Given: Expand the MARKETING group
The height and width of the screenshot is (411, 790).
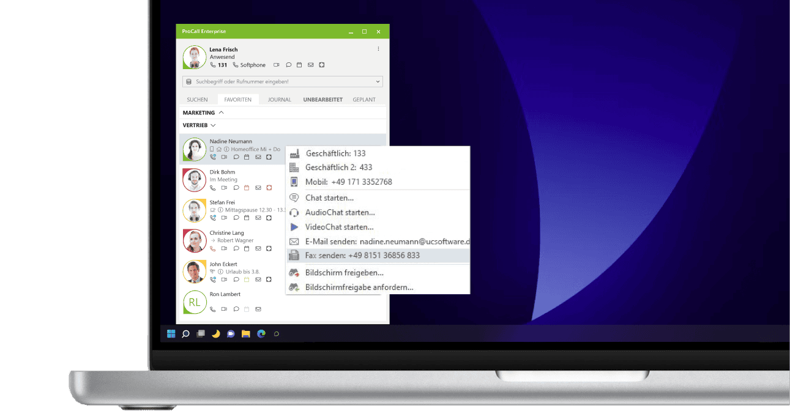Looking at the screenshot, I should click(221, 113).
